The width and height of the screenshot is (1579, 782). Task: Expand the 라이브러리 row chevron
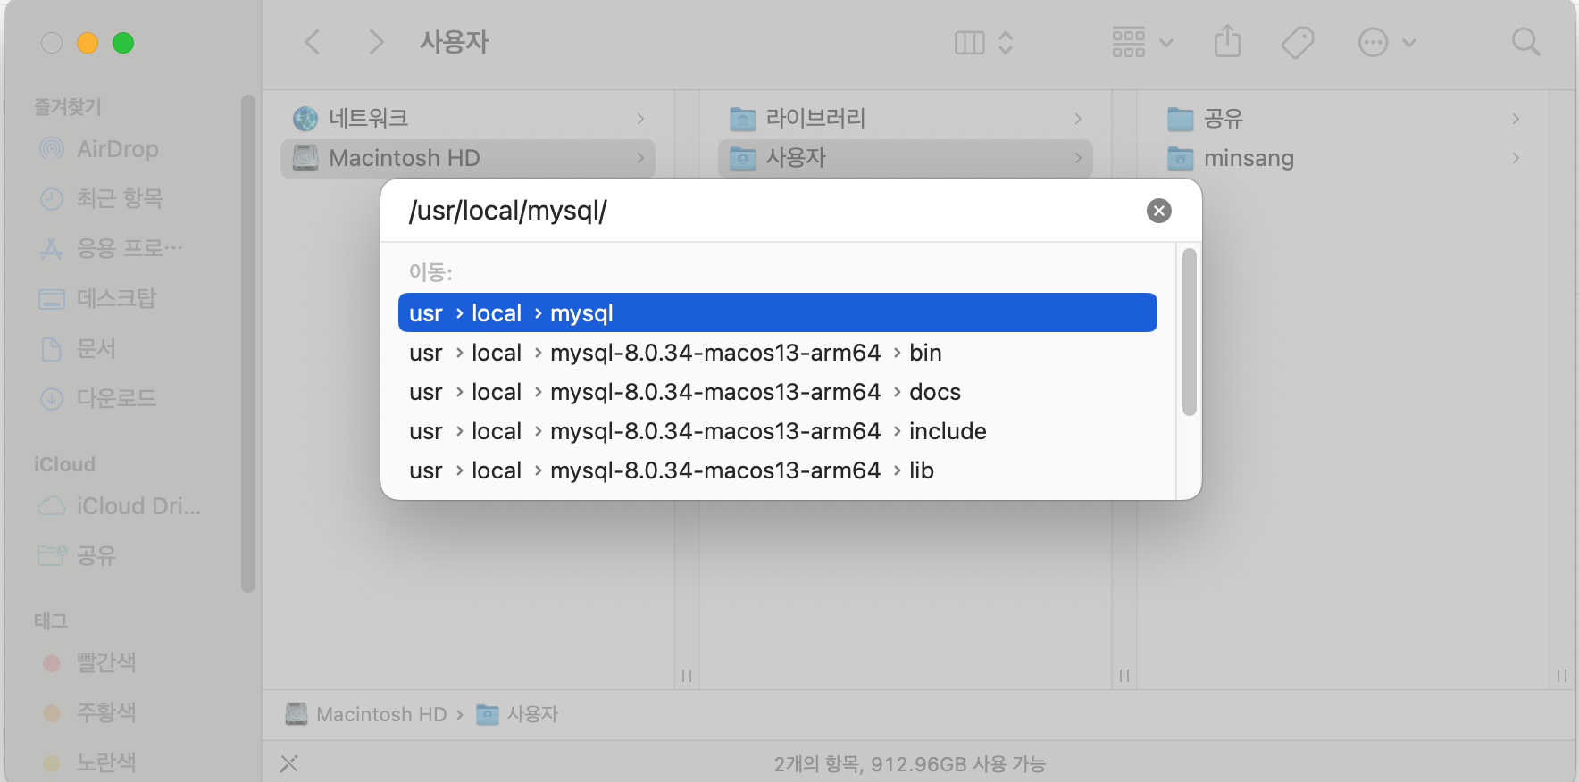pyautogui.click(x=1078, y=118)
